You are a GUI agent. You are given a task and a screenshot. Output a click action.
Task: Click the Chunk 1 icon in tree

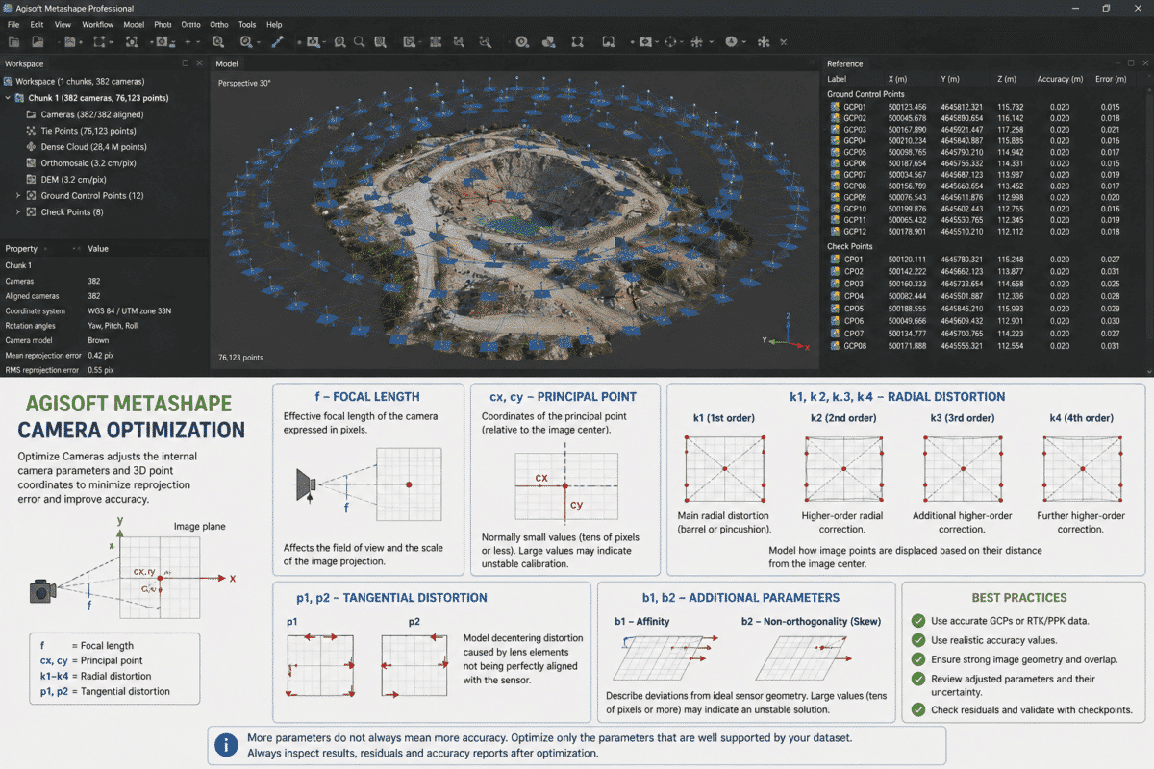pyautogui.click(x=20, y=97)
